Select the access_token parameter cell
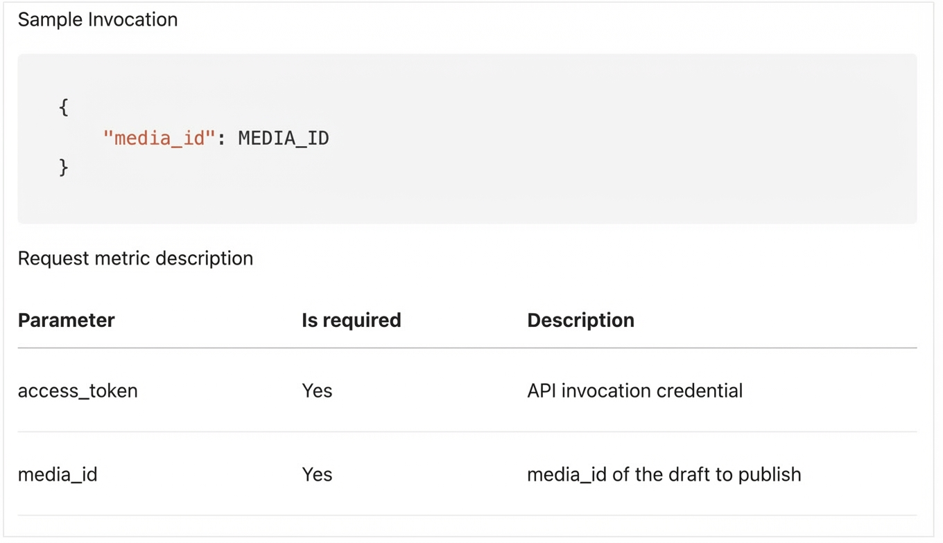The height and width of the screenshot is (543, 943). [x=78, y=391]
